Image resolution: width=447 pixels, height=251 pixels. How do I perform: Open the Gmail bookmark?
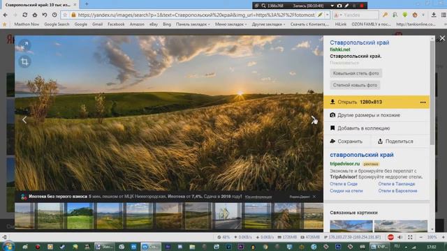pyautogui.click(x=97, y=24)
